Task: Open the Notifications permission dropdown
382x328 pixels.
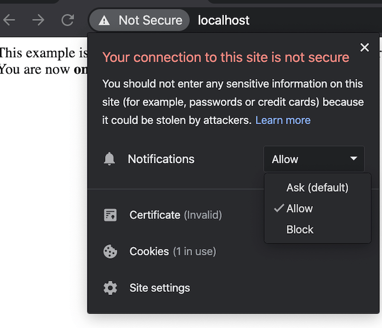Action: point(314,159)
